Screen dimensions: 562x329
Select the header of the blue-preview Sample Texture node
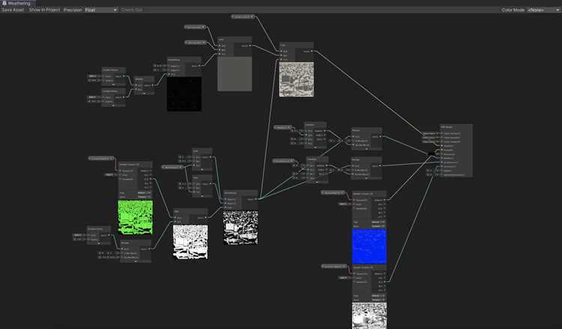(369, 194)
